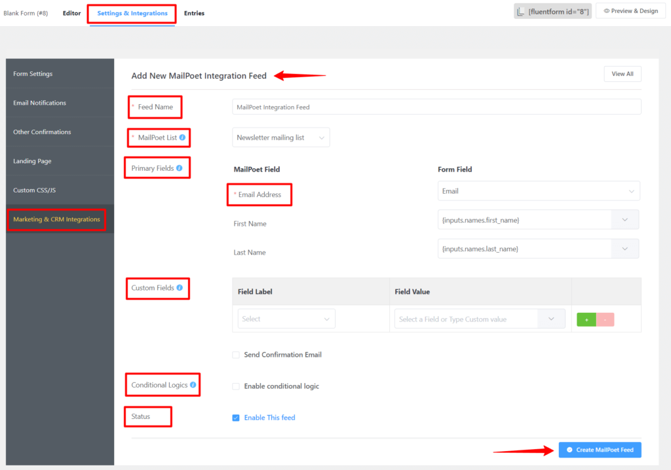Open the First Name mapping dropdown

pyautogui.click(x=624, y=220)
